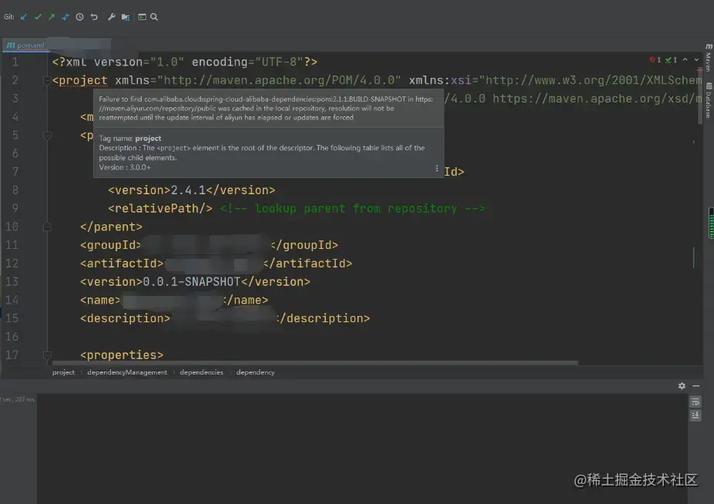Click the editor's horizontal scrollbar

point(315,363)
